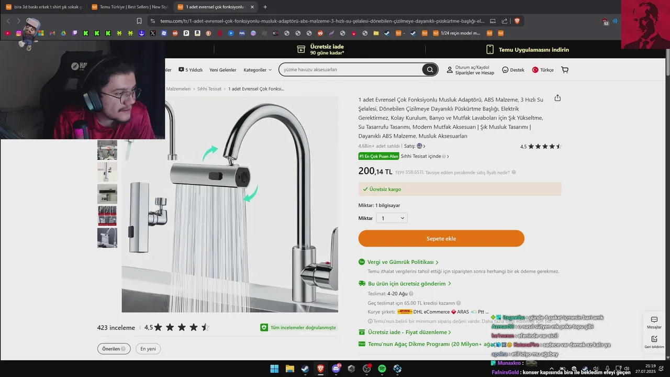Click the Oturum aç/Kaydol account icon
Screen dimensions: 670x377
pos(450,70)
